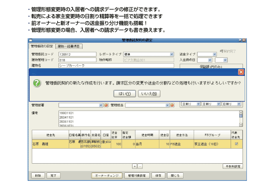
Task: Click the 送金時期 column header
Action: tap(147, 135)
